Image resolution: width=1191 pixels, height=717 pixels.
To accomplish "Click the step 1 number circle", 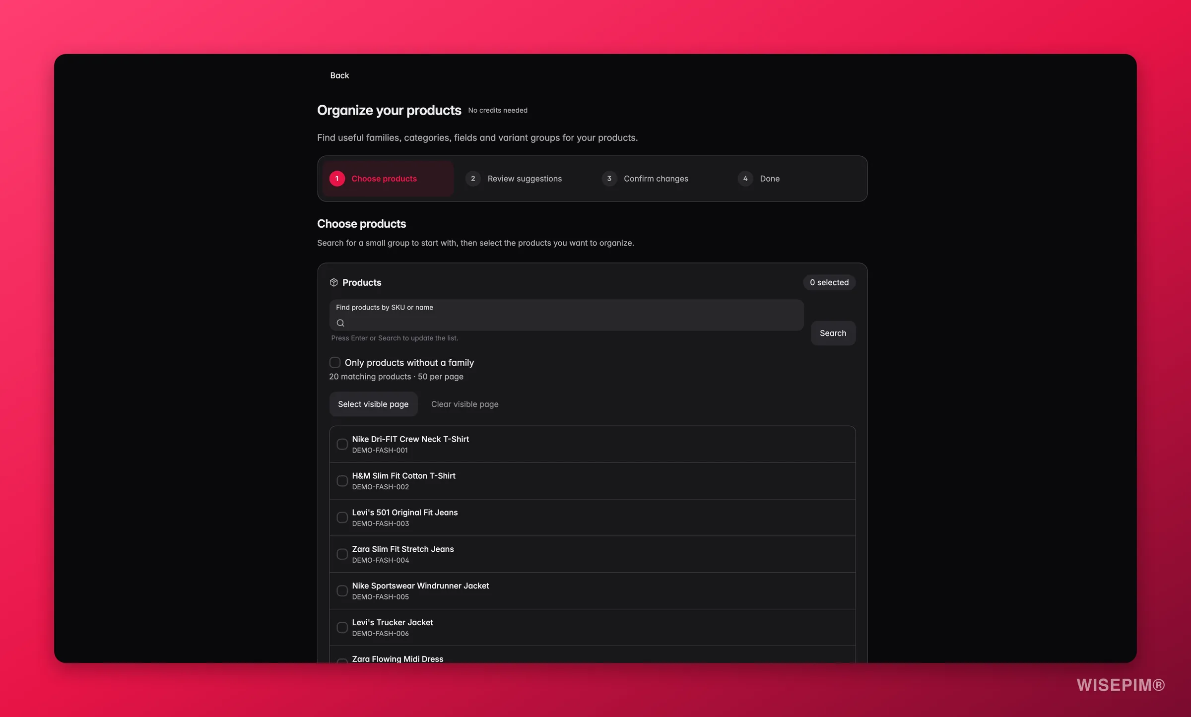I will 337,179.
